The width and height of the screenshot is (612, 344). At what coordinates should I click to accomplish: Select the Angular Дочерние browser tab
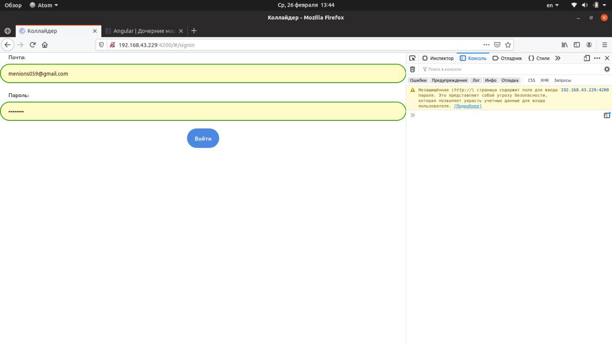(143, 31)
